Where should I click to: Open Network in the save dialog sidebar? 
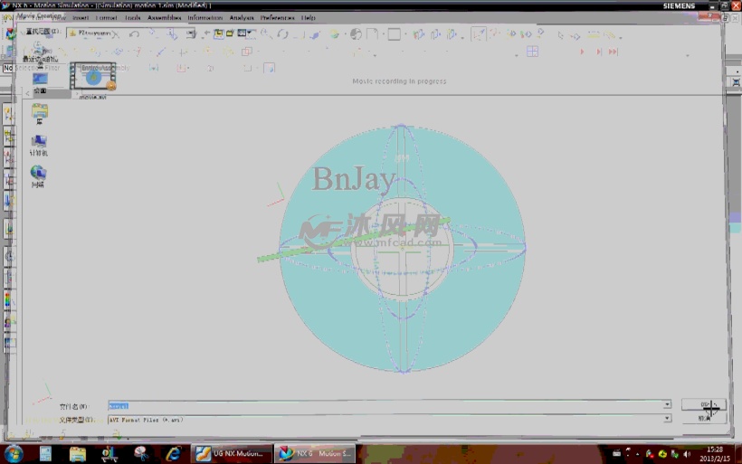[38, 174]
